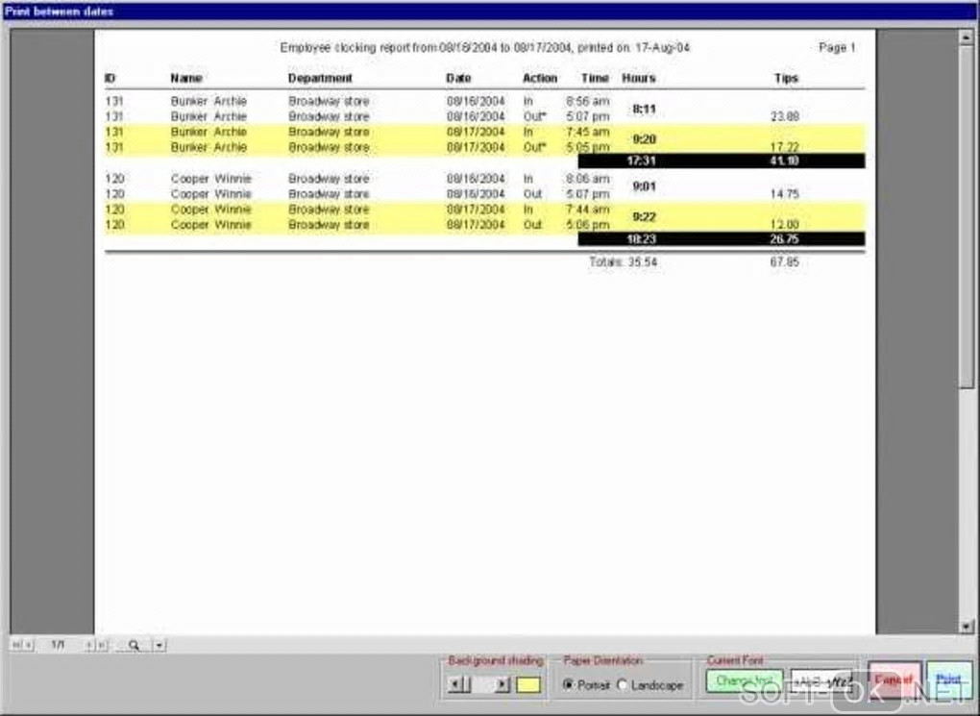Click the 9:22 hours value
This screenshot has height=716, width=980.
tap(645, 217)
